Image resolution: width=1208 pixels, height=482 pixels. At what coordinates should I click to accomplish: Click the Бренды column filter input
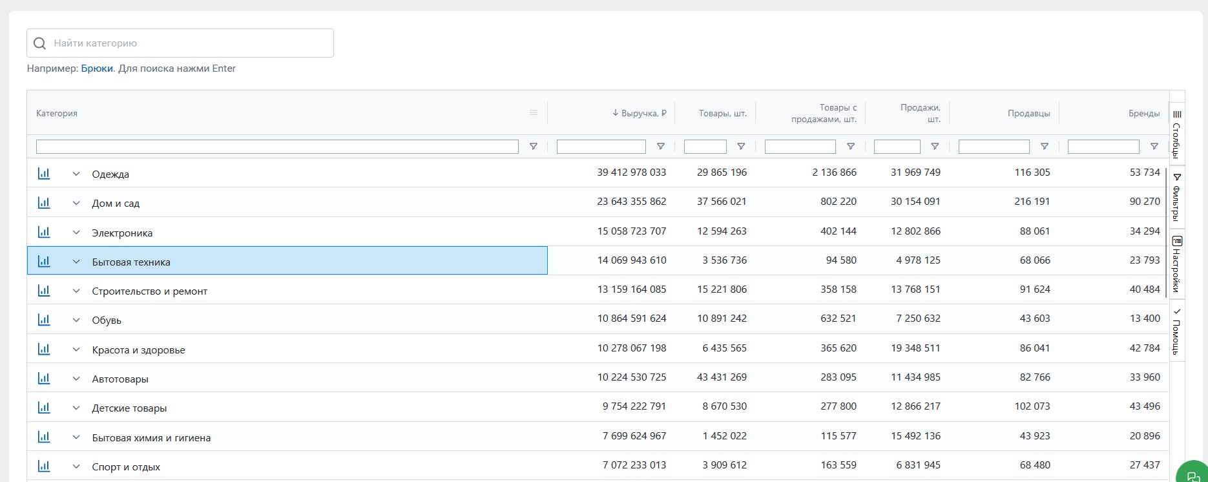(1103, 147)
